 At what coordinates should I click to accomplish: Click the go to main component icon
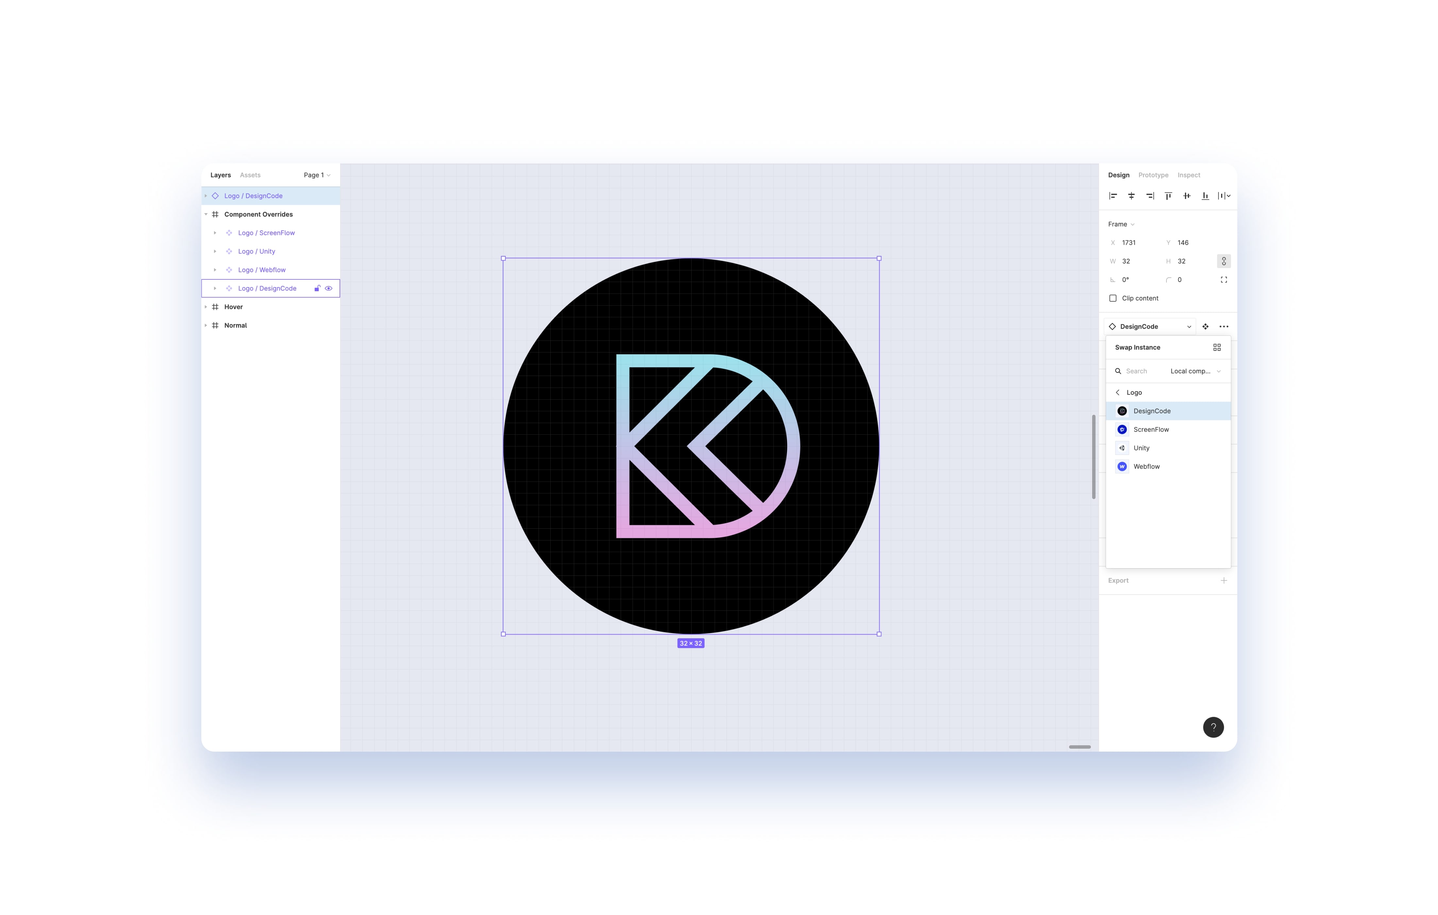coord(1205,327)
